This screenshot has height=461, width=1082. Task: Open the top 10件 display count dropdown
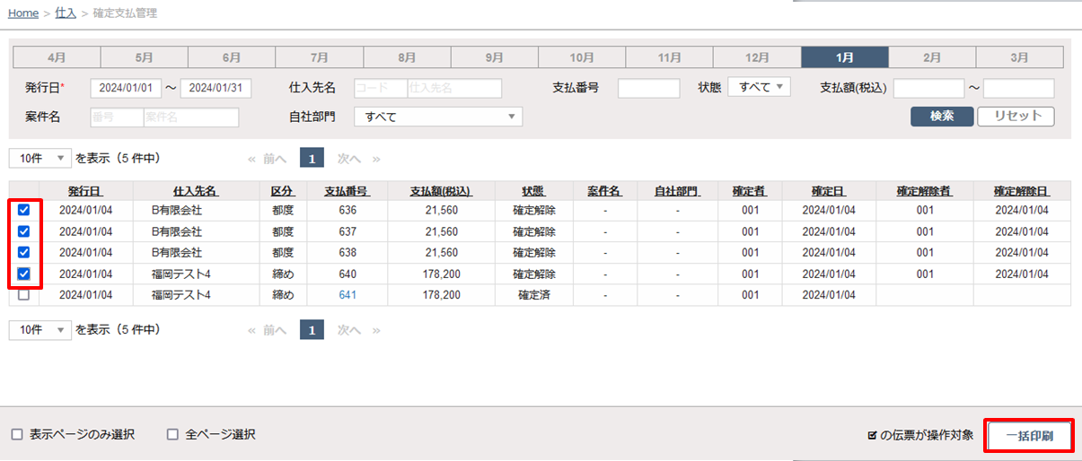point(40,158)
